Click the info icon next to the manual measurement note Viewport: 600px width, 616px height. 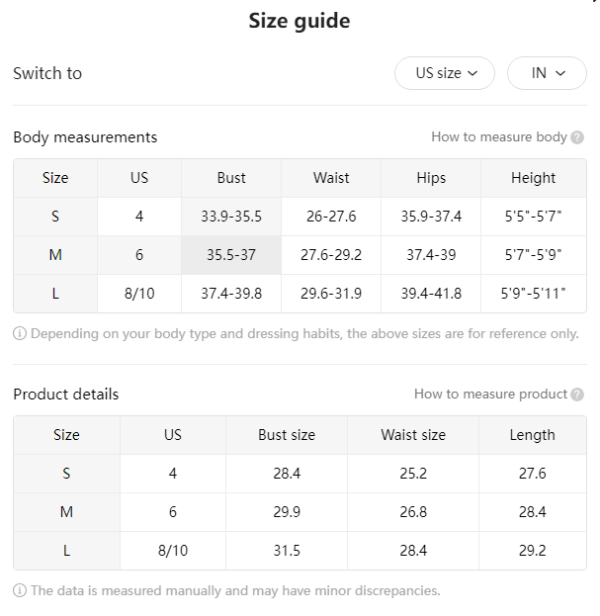[x=20, y=590]
